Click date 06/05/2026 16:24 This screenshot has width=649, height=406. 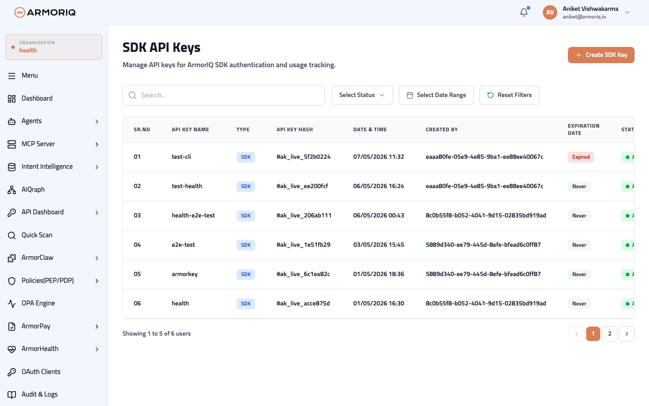pyautogui.click(x=379, y=186)
